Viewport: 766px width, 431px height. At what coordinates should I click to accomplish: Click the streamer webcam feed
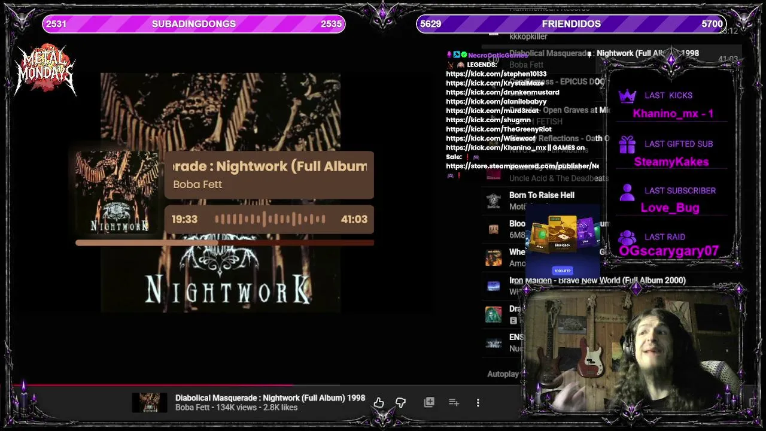pyautogui.click(x=631, y=350)
